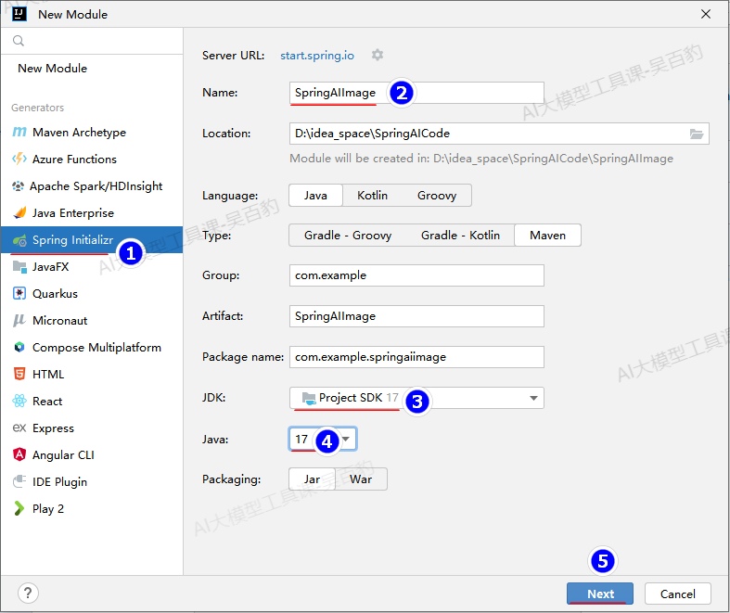Select Spring Initializr generator
The height and width of the screenshot is (613, 730).
[92, 240]
